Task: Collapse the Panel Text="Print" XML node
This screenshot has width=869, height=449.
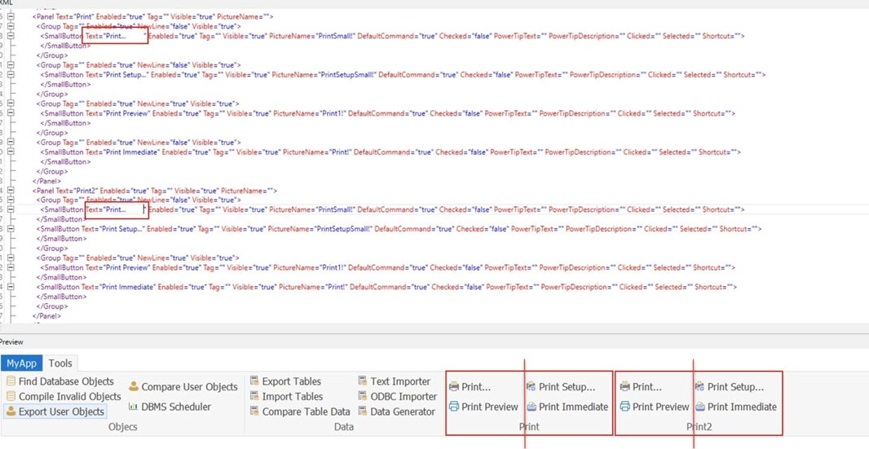Action: click(11, 17)
